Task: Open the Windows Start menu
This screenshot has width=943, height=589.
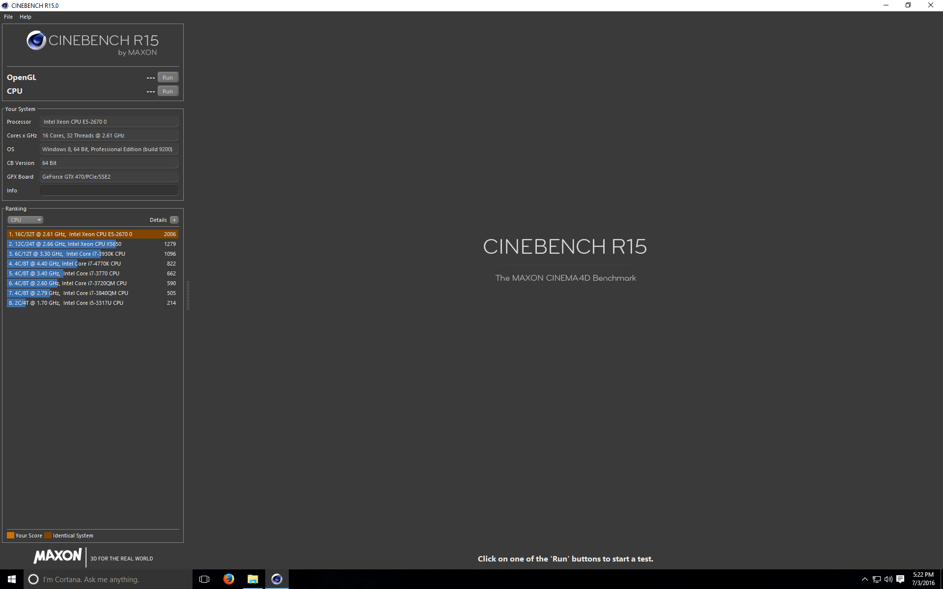Action: point(12,579)
